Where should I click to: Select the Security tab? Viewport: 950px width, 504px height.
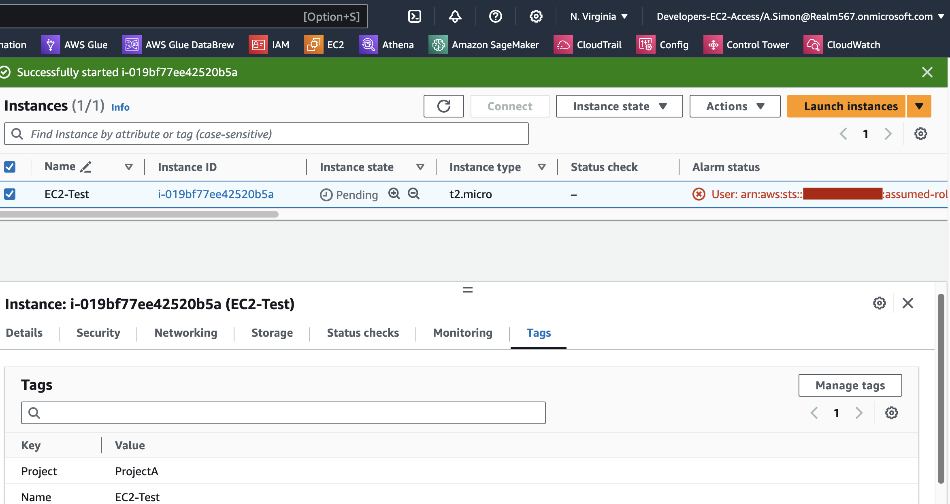pyautogui.click(x=98, y=333)
